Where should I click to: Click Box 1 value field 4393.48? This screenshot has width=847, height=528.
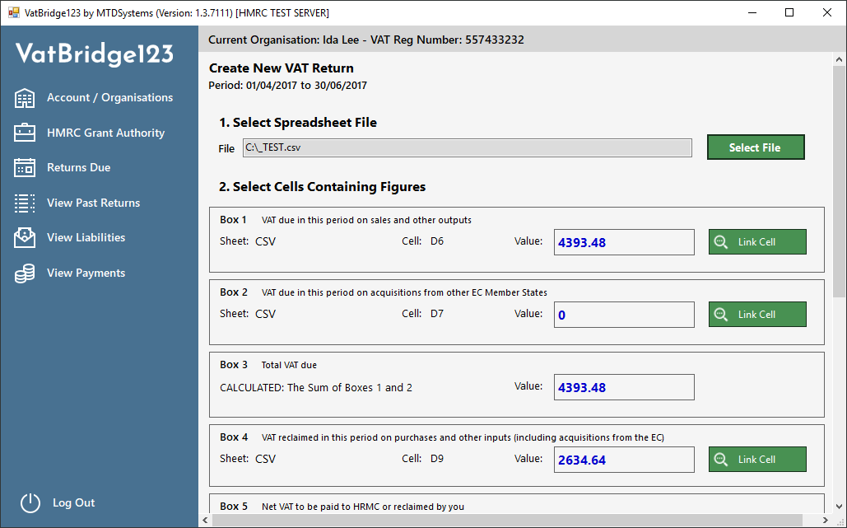(624, 242)
